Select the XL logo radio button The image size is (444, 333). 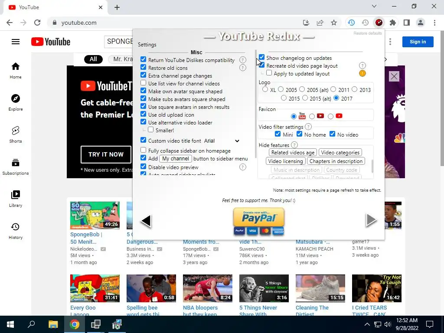(265, 89)
